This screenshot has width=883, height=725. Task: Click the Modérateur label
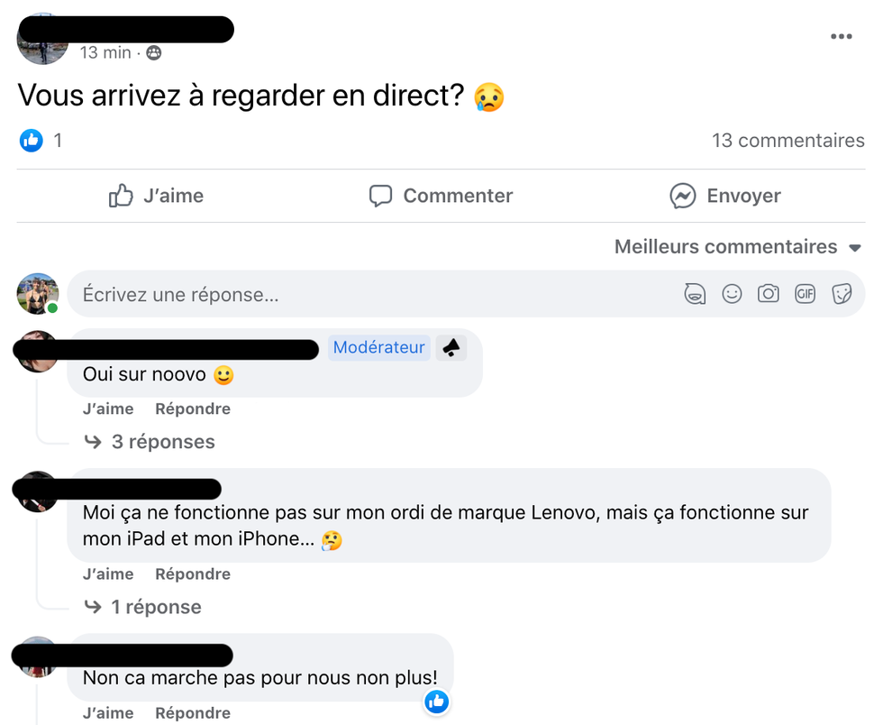click(x=378, y=347)
